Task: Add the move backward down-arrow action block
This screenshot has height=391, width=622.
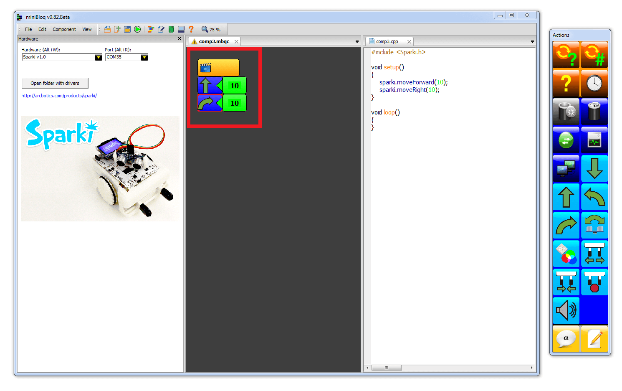Action: [594, 169]
